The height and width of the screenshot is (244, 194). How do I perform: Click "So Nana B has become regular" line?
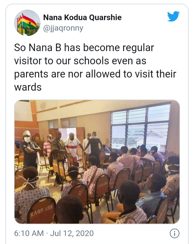click(x=84, y=48)
